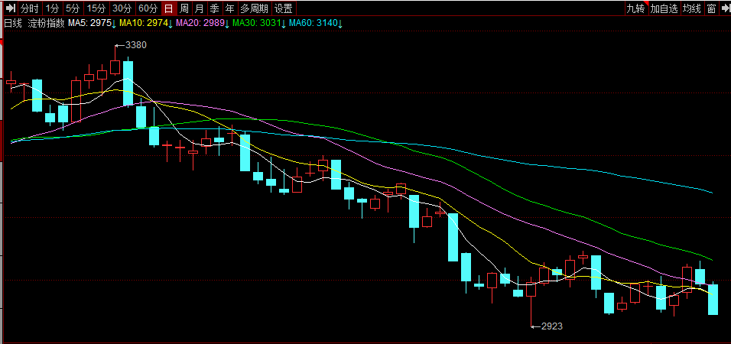Click the down arrow after MA60 value
Viewport: 731px width, 344px height.
tap(340, 23)
